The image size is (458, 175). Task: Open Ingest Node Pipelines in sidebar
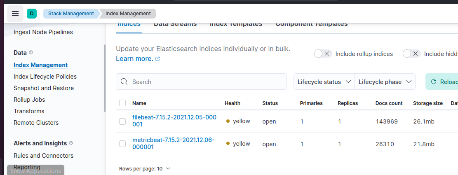[x=43, y=32]
